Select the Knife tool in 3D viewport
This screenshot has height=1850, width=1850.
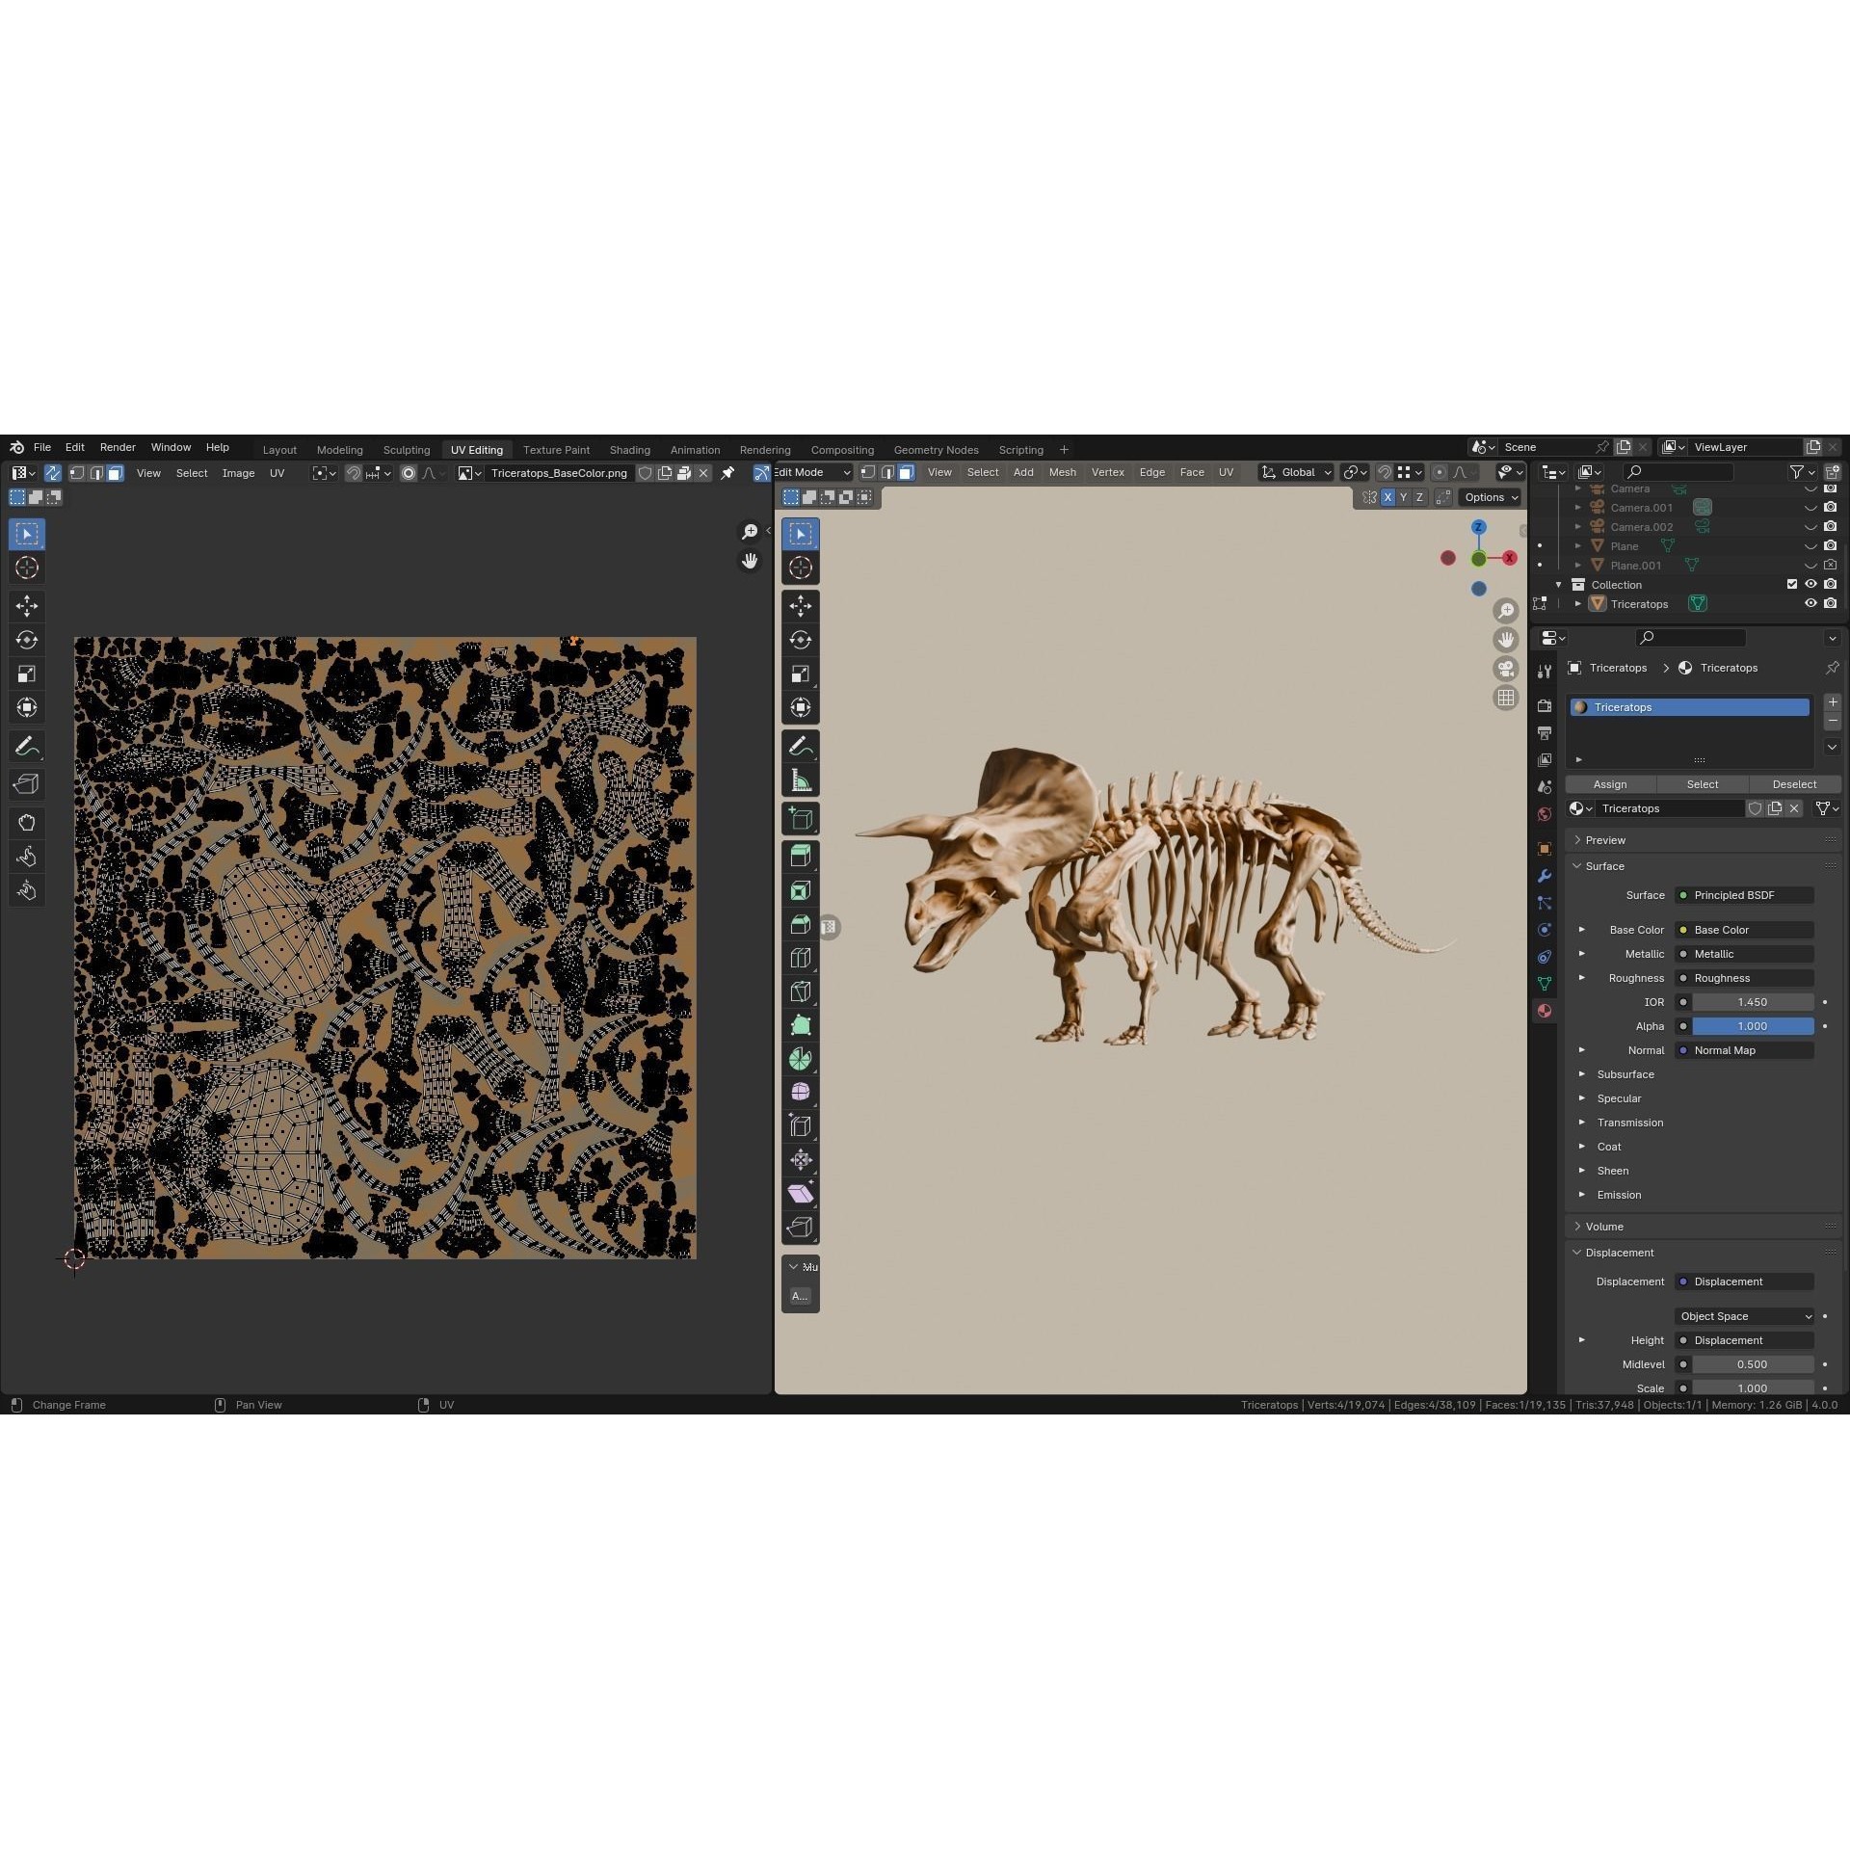click(x=801, y=991)
